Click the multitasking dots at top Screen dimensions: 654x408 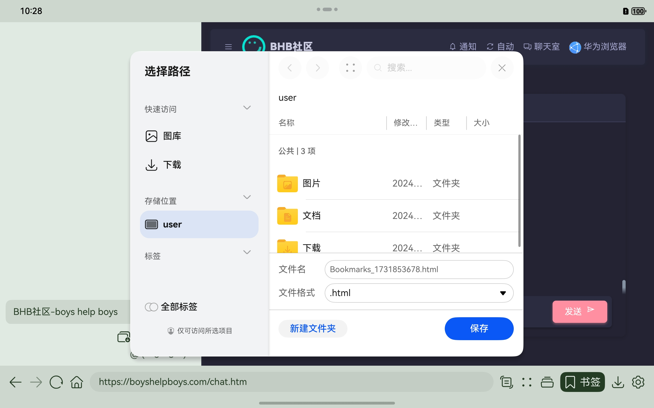click(327, 9)
